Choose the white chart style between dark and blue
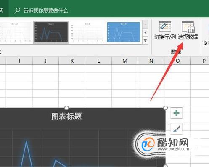Screen dimensions: 209x167 pyautogui.click(x=87, y=32)
